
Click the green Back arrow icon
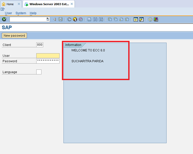(x=69, y=19)
